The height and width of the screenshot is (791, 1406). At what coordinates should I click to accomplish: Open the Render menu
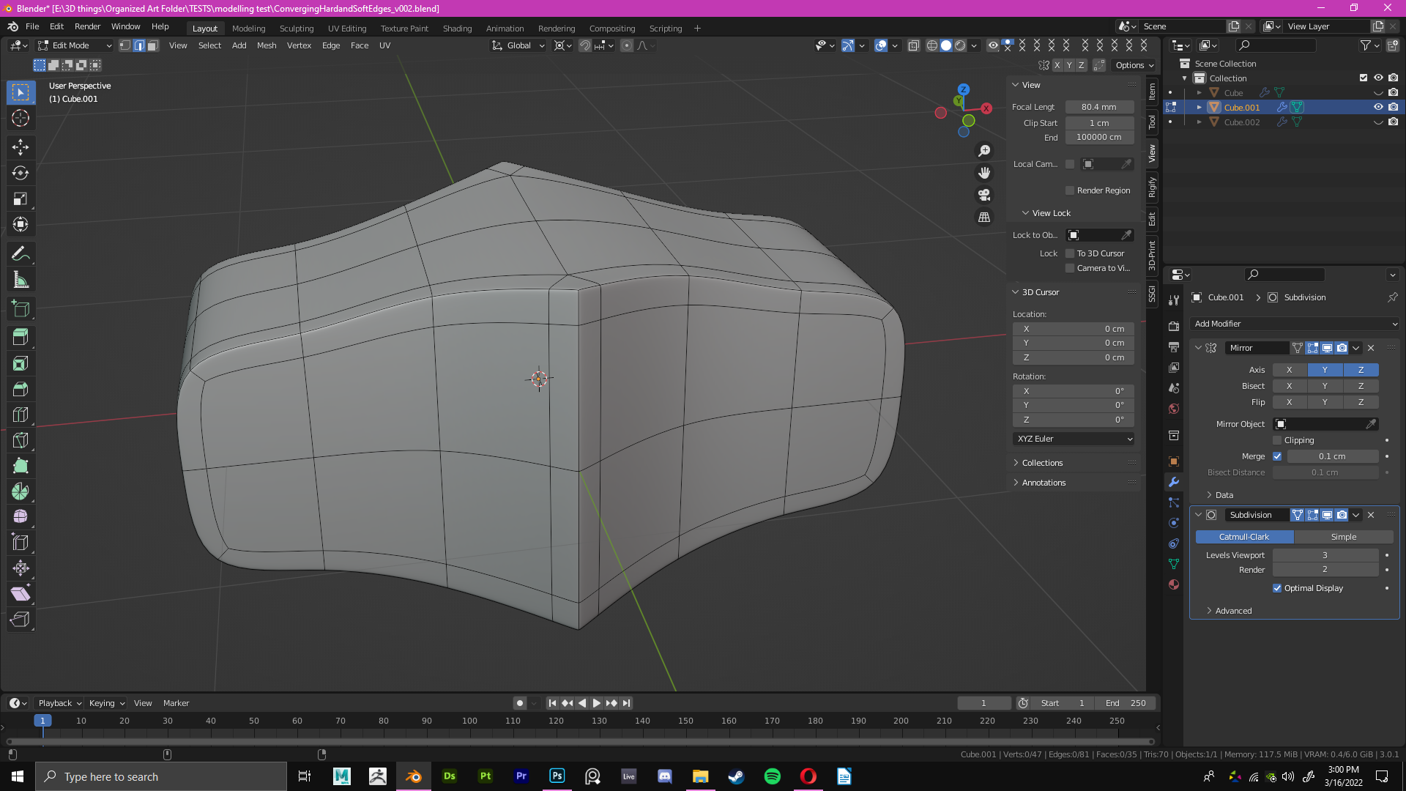[87, 26]
